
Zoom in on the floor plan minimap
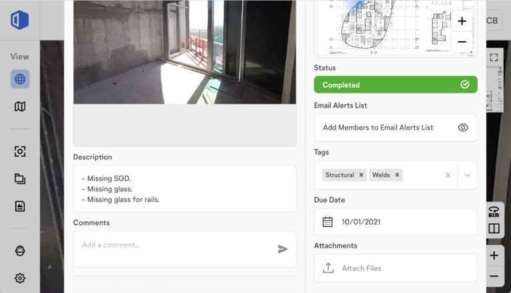tap(462, 21)
